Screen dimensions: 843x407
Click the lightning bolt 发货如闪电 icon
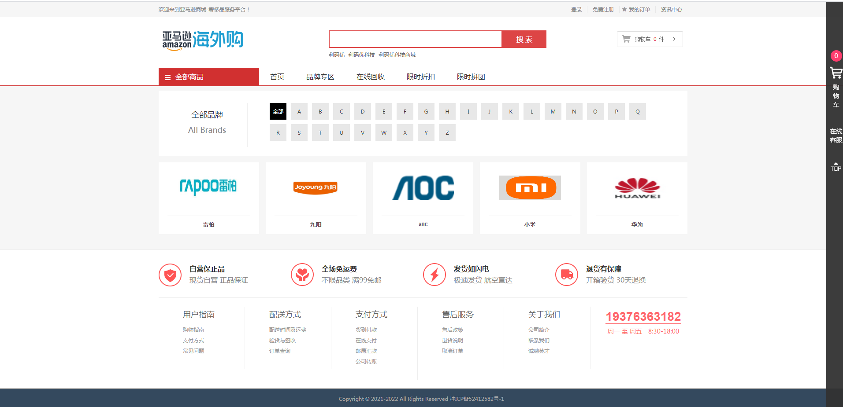tap(434, 275)
